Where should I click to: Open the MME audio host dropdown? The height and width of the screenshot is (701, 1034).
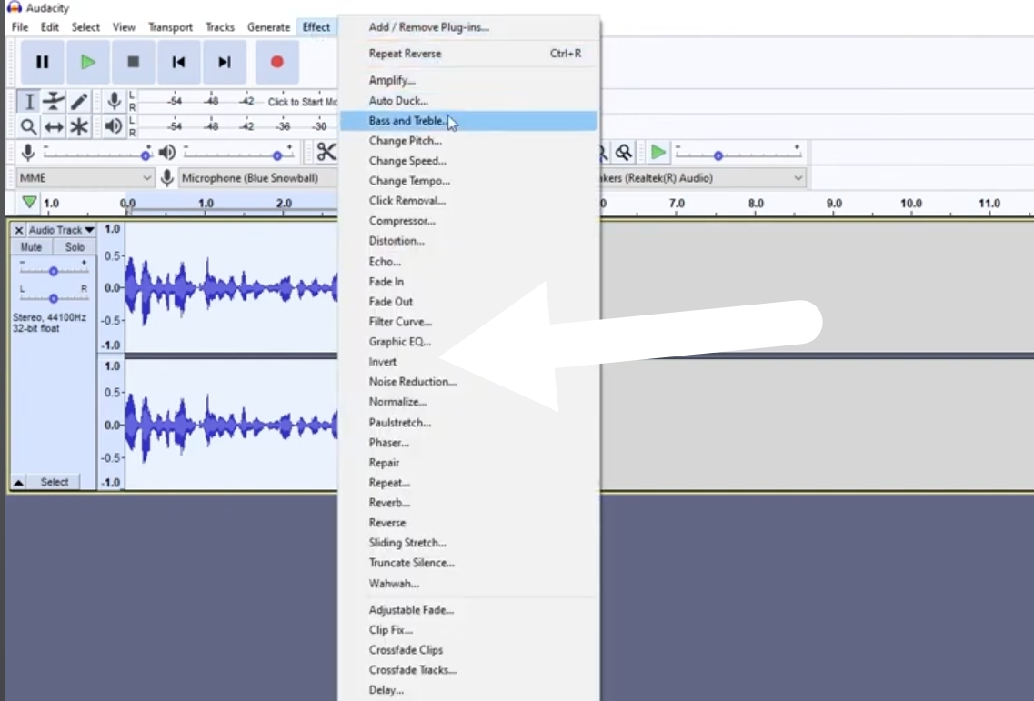click(85, 178)
